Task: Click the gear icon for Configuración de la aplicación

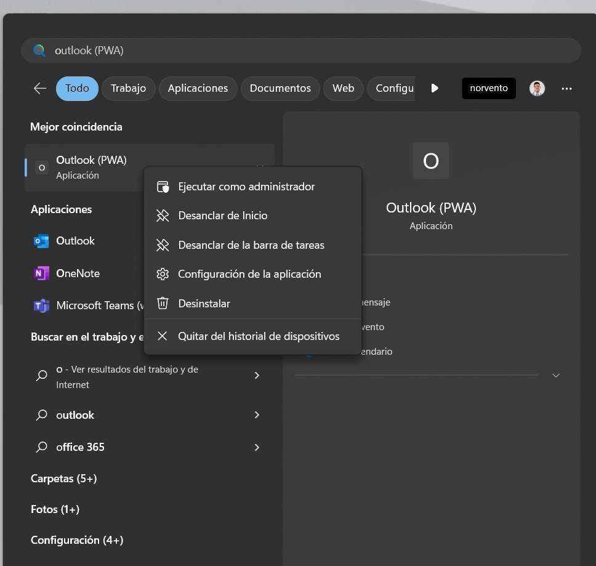Action: click(x=163, y=274)
